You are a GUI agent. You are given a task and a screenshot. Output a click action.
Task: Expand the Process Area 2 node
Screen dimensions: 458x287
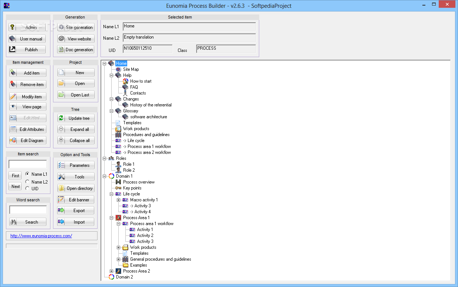(x=112, y=271)
